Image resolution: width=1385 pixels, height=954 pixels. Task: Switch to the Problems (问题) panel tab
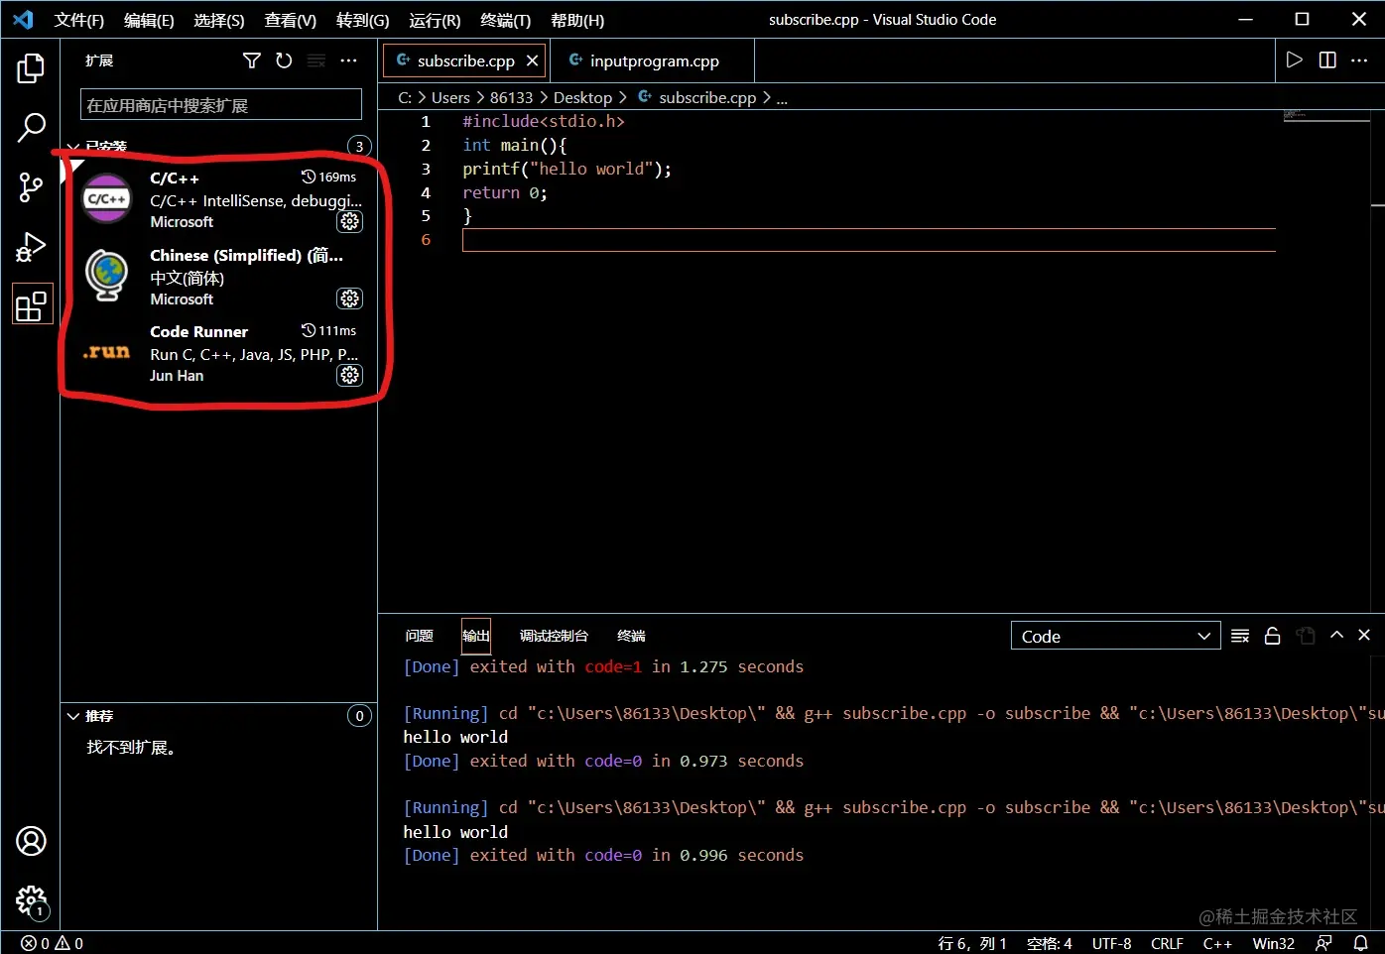420,636
